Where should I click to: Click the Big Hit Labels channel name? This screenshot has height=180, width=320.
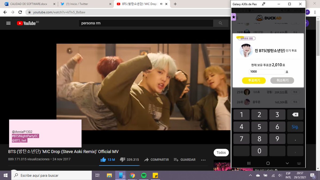(x=265, y=170)
